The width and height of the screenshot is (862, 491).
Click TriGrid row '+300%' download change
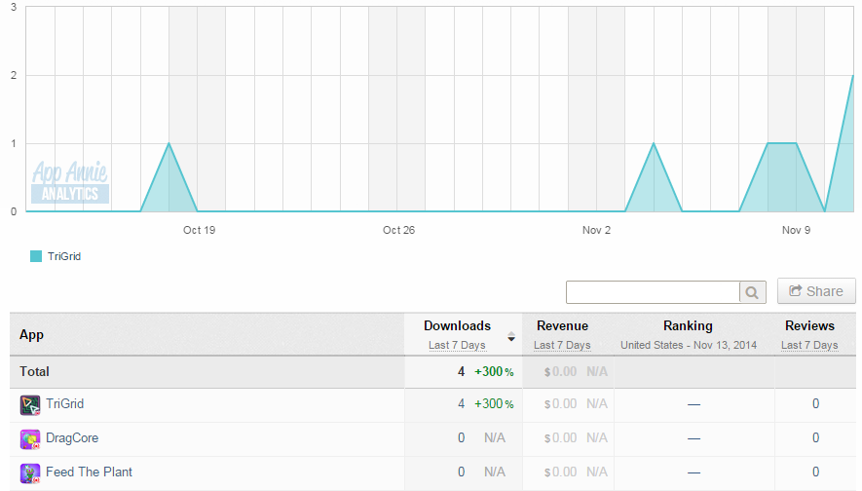[494, 403]
